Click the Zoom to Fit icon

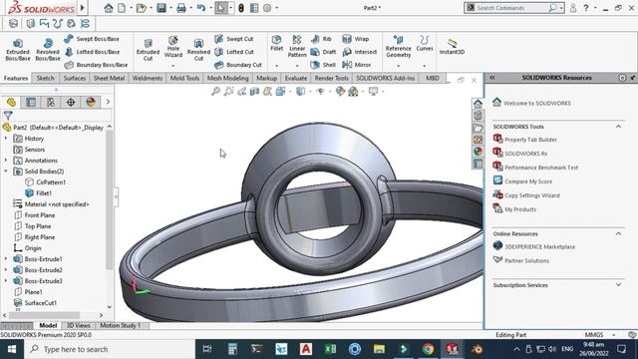point(215,91)
